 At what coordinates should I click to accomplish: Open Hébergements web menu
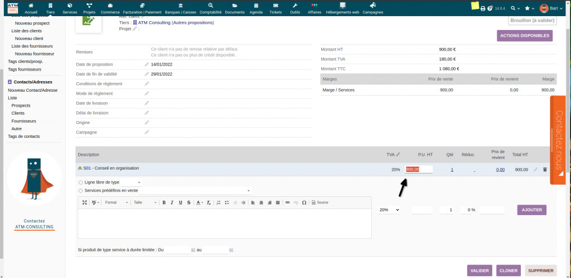tap(342, 8)
